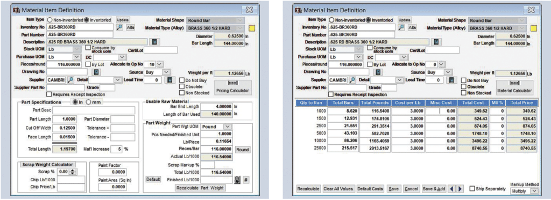Check By Lot in left window
Screen dimensions: 551x200
(88, 64)
